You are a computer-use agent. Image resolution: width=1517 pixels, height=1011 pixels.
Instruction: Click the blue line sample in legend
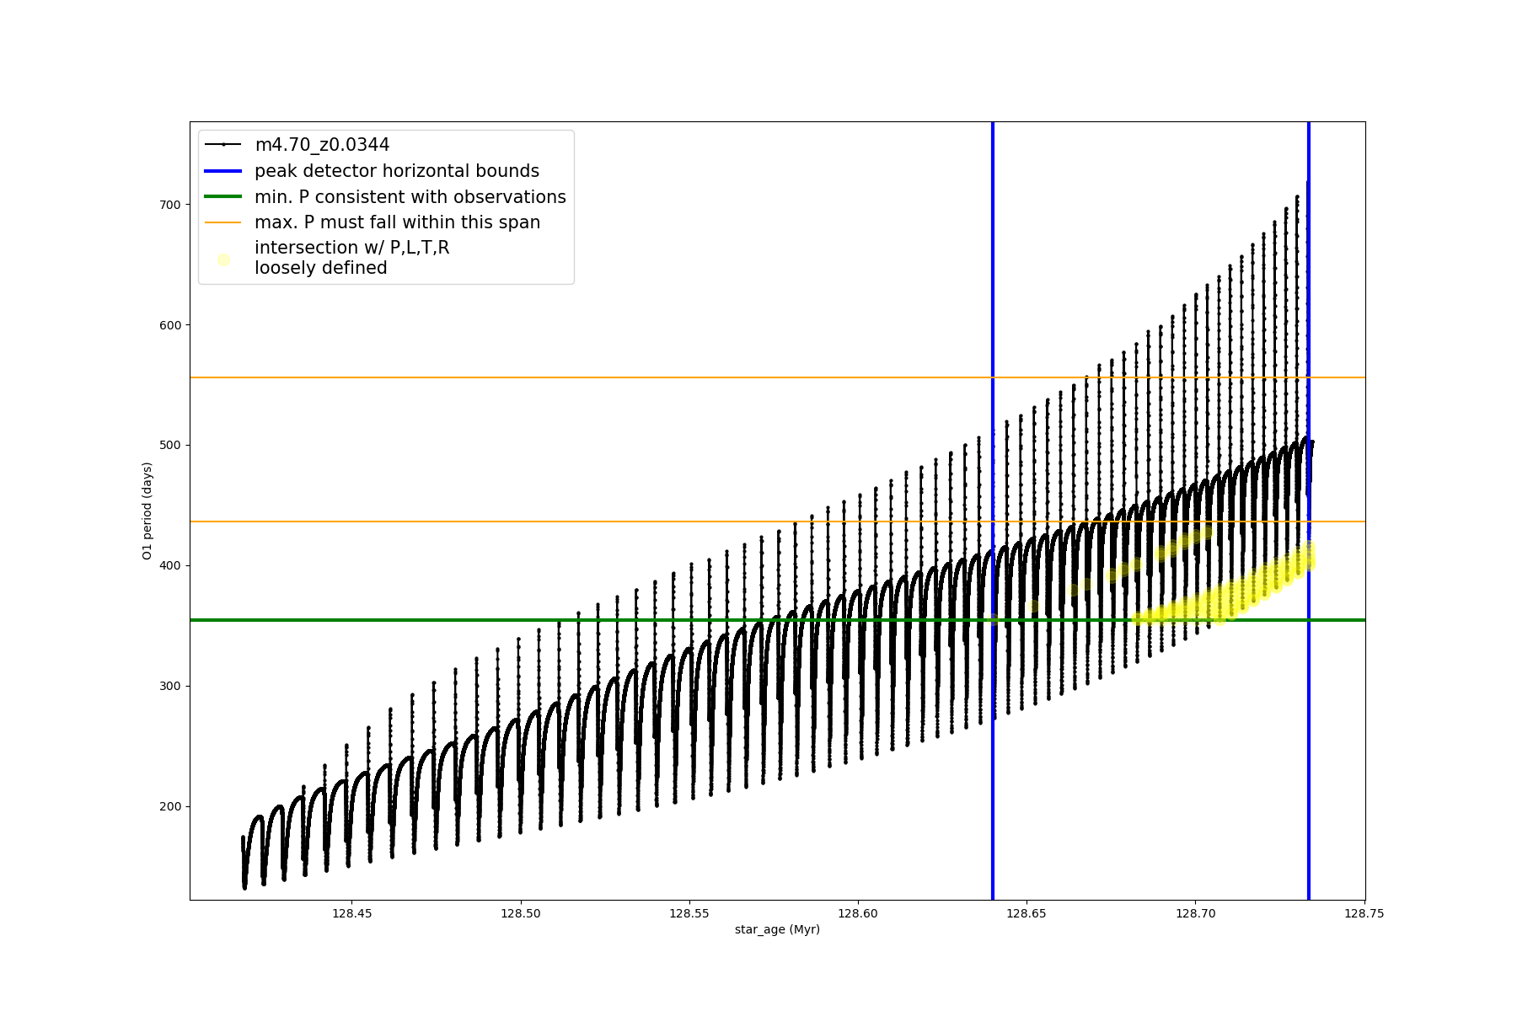click(x=222, y=171)
